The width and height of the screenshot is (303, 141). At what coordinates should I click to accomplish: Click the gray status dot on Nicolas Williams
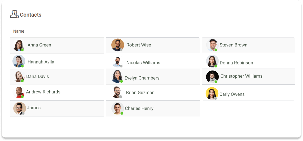(x=121, y=66)
